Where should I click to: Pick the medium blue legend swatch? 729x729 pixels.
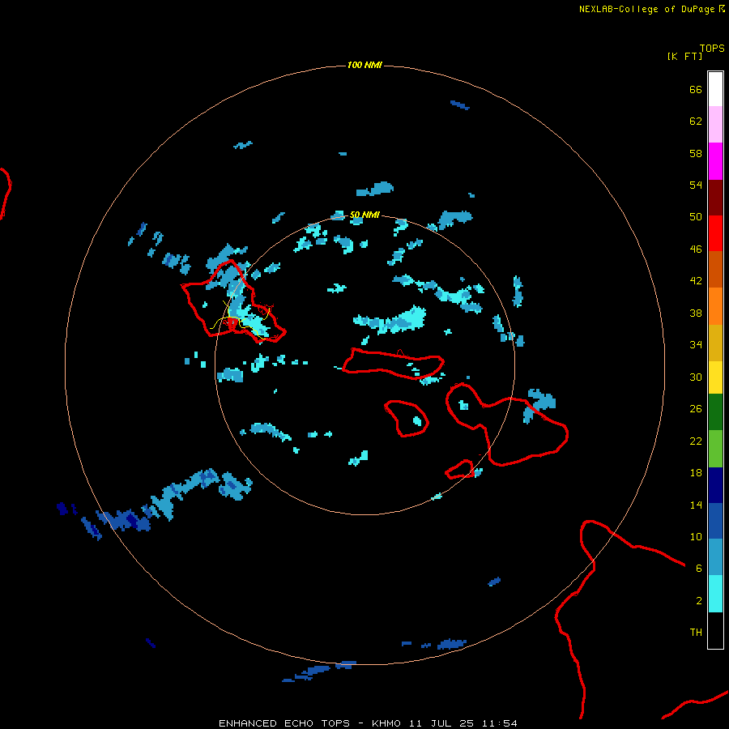[715, 521]
